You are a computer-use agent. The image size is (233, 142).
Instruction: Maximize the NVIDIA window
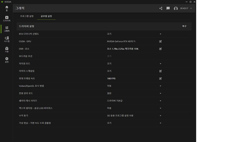pos(190,2)
